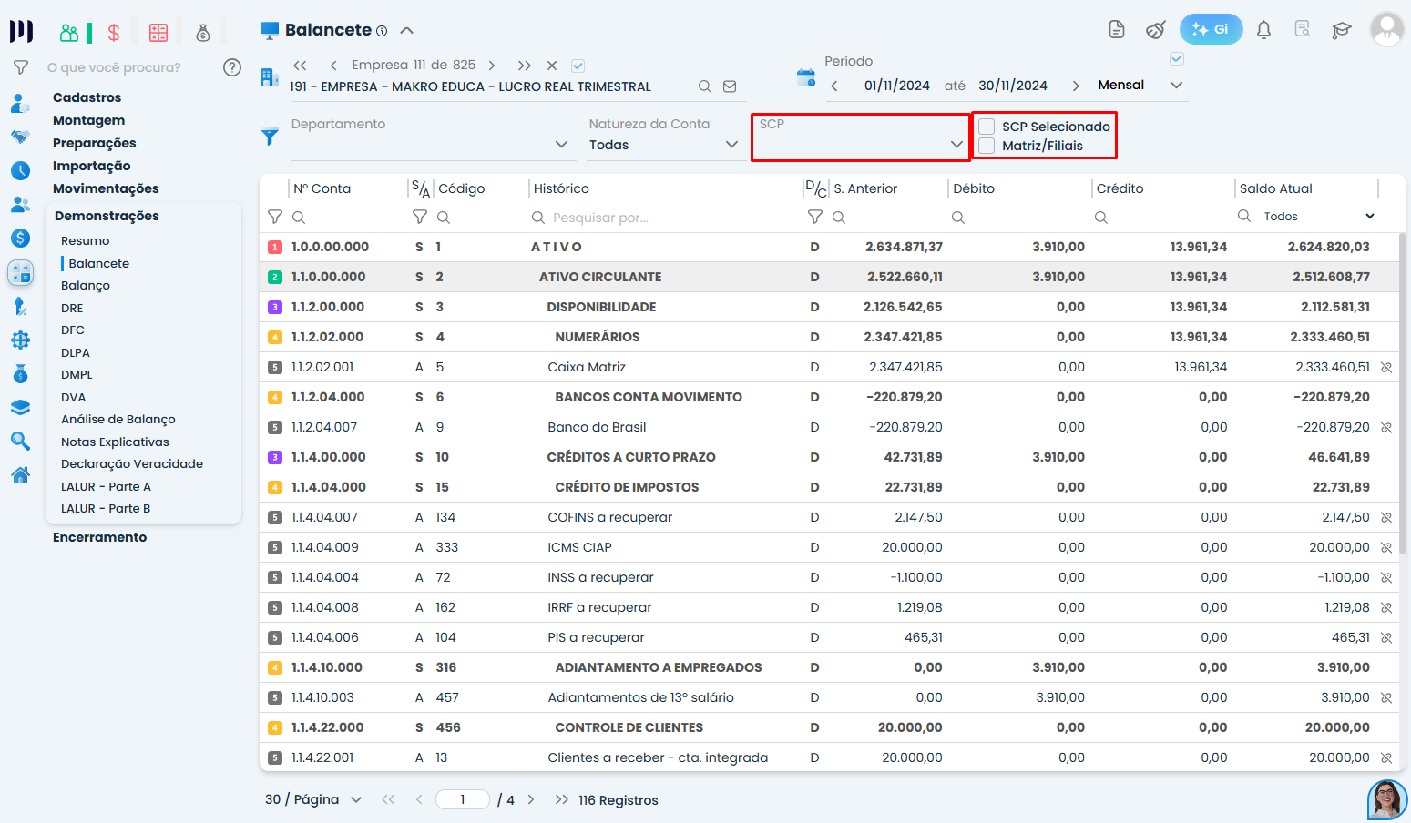
Task: Enable the SCP Selecionado checkbox
Action: 987,127
